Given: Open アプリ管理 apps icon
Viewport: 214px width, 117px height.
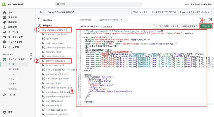Looking at the screenshot, I should click(4, 47).
